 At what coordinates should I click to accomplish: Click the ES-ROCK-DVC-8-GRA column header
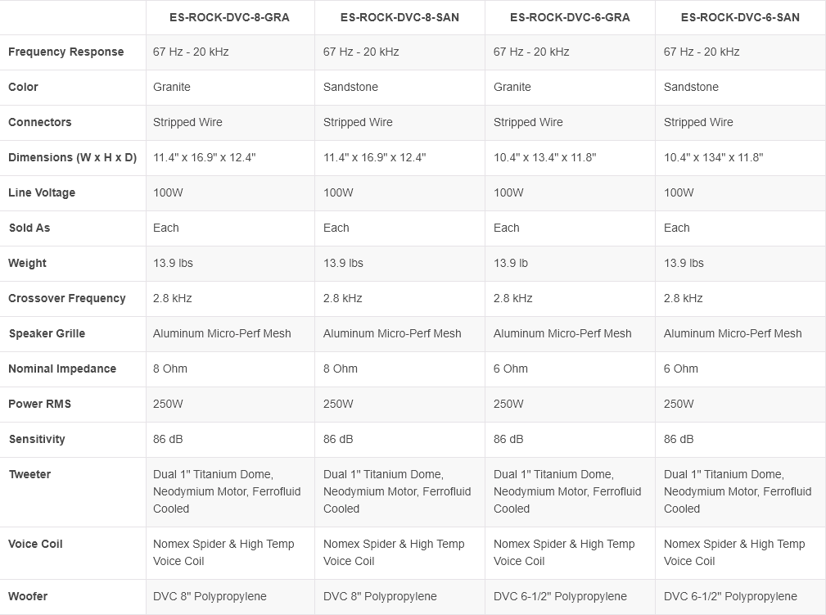[230, 17]
